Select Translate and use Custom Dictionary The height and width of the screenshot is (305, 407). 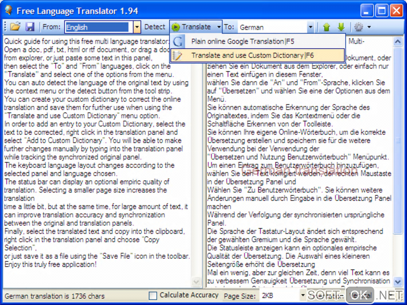click(x=257, y=55)
